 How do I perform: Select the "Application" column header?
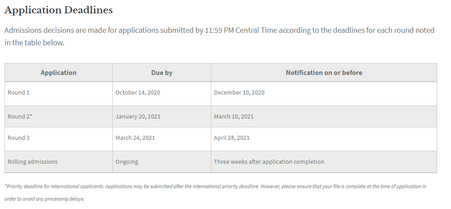pos(59,73)
